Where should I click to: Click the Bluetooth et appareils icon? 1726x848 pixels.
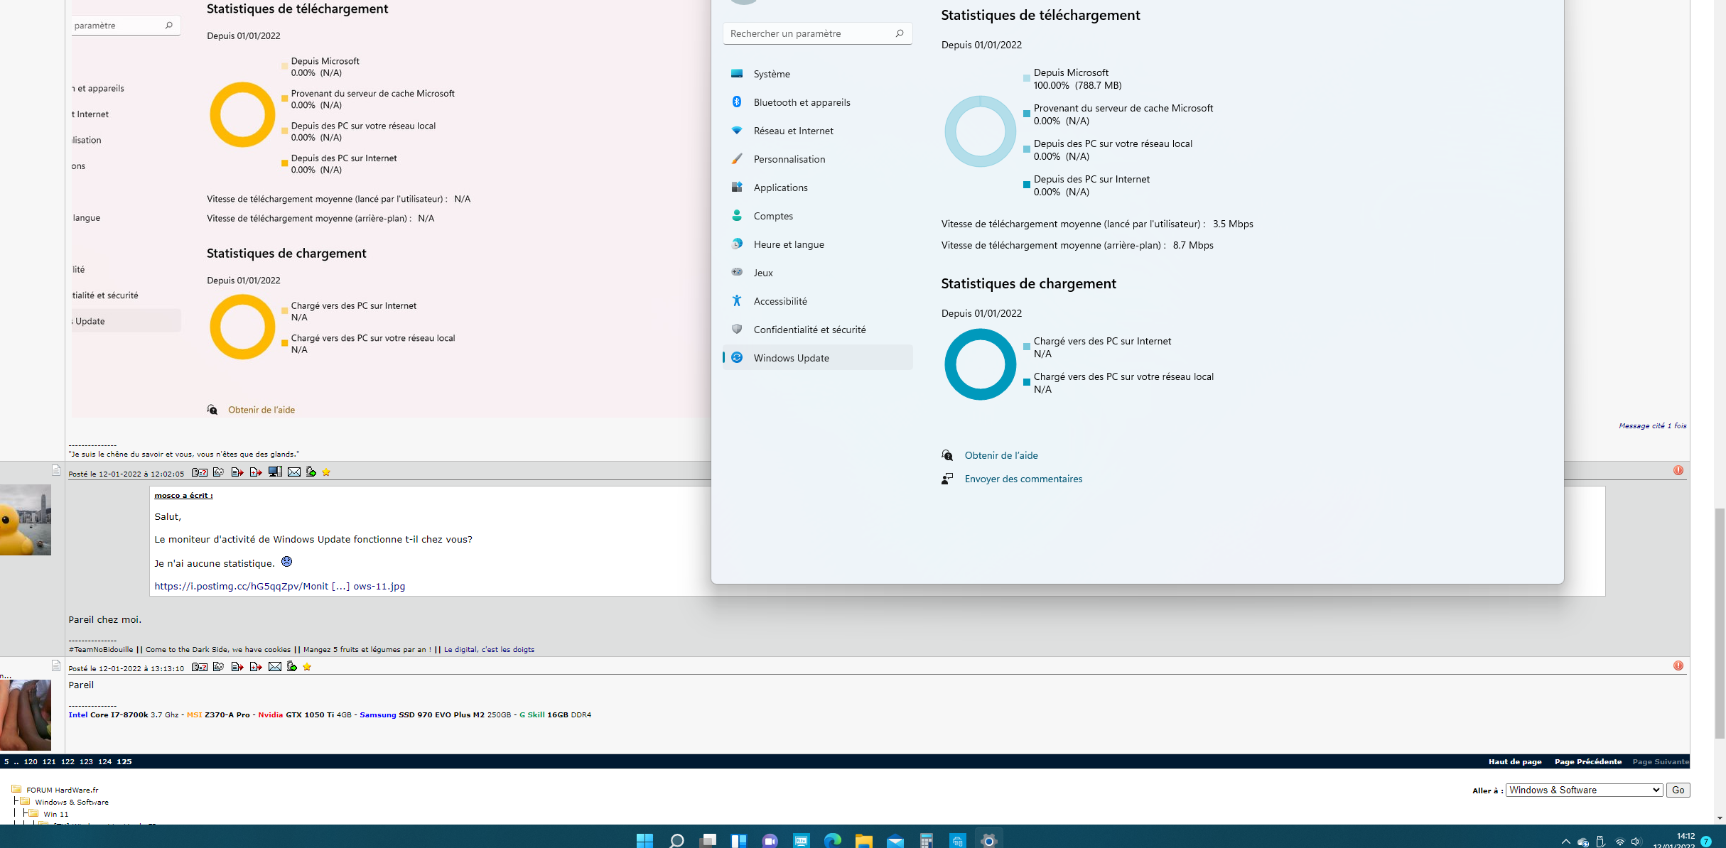coord(737,102)
